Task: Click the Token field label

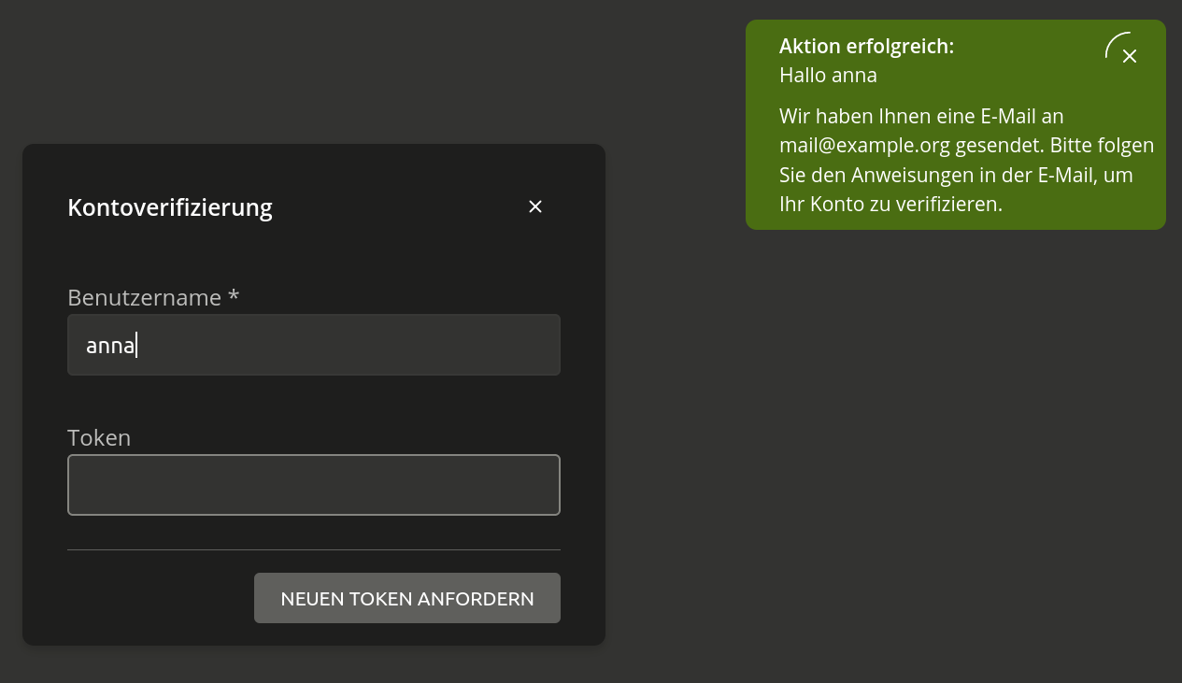Action: [x=99, y=437]
